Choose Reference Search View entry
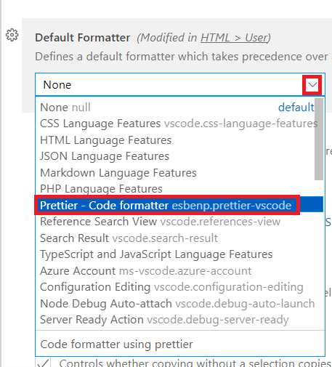332x367 pixels. tap(179, 222)
